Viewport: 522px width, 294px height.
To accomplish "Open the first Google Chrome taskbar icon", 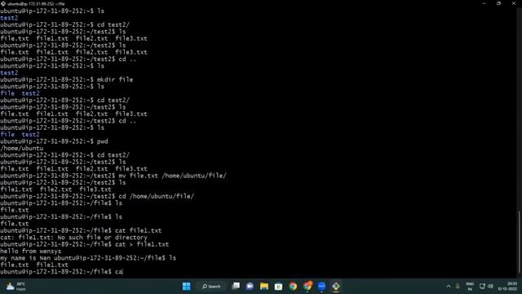I will click(293, 286).
